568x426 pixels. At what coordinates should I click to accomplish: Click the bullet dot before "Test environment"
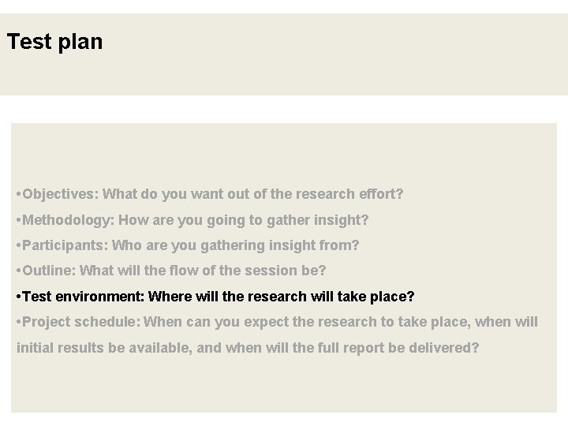[18, 297]
